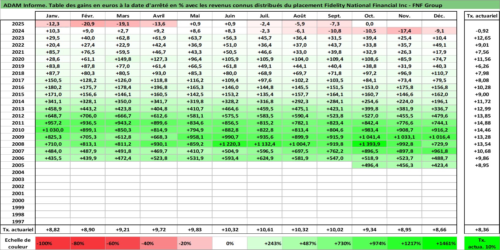Screen dimensions: 500x250
Task: Click the +12,65 actuarial rate for 2023
Action: (482, 38)
